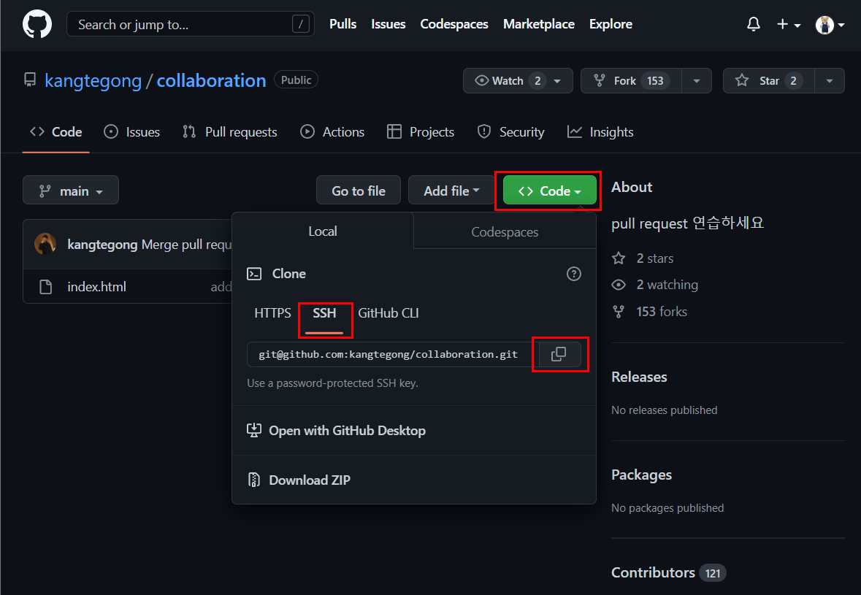The height and width of the screenshot is (595, 861).
Task: Open Explore in top navigation
Action: pyautogui.click(x=611, y=24)
